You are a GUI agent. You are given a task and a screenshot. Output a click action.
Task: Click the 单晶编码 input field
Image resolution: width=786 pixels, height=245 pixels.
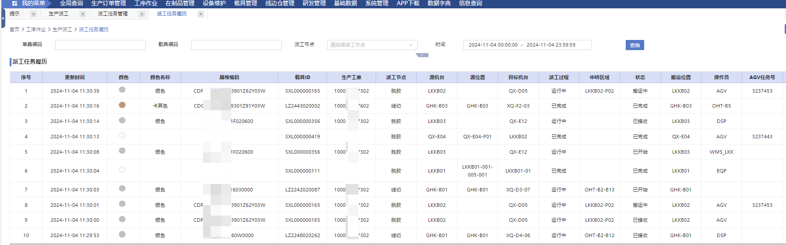[x=100, y=45]
